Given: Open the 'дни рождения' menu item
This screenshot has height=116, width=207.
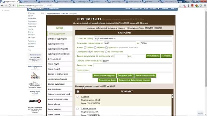Looking at the screenshot, I should pos(60,89).
